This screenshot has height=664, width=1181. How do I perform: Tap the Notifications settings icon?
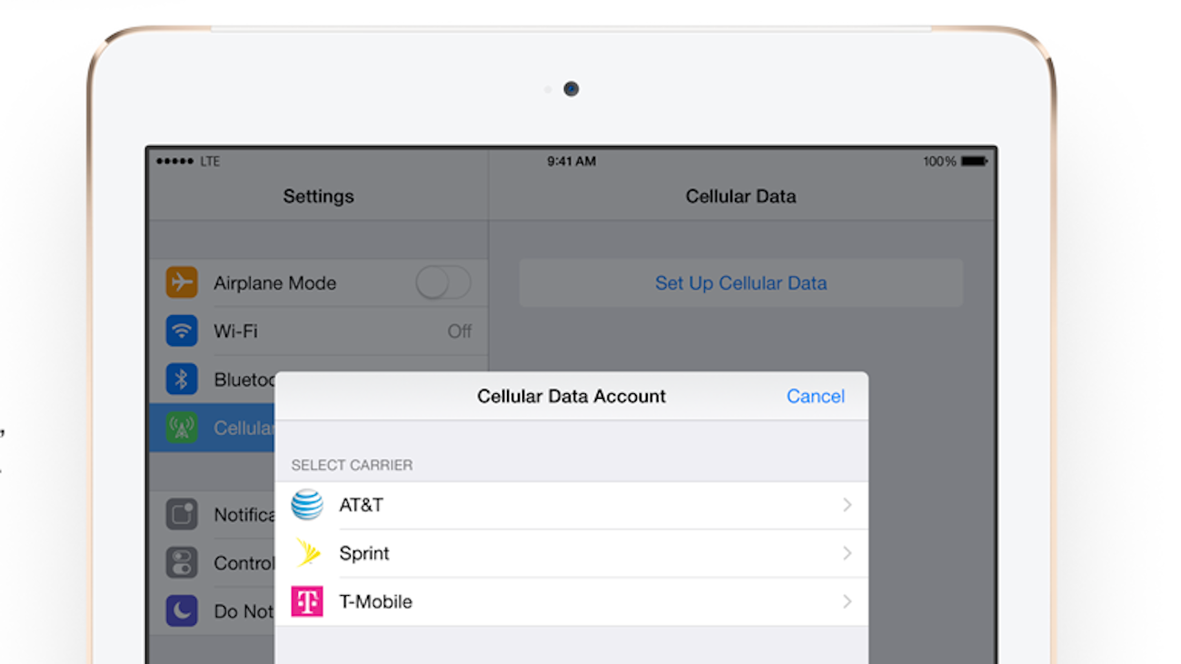point(182,514)
